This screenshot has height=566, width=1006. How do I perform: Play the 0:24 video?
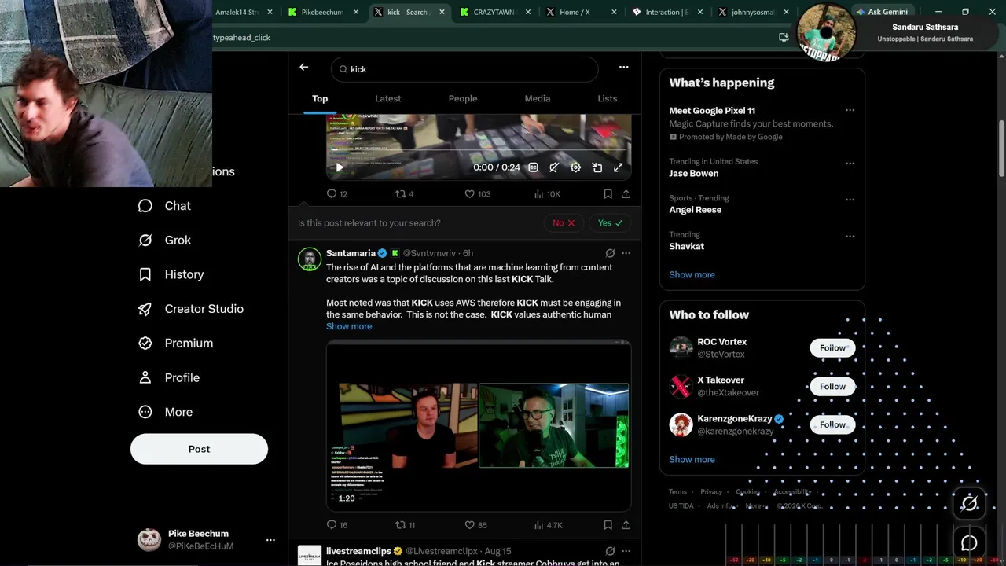click(x=340, y=167)
